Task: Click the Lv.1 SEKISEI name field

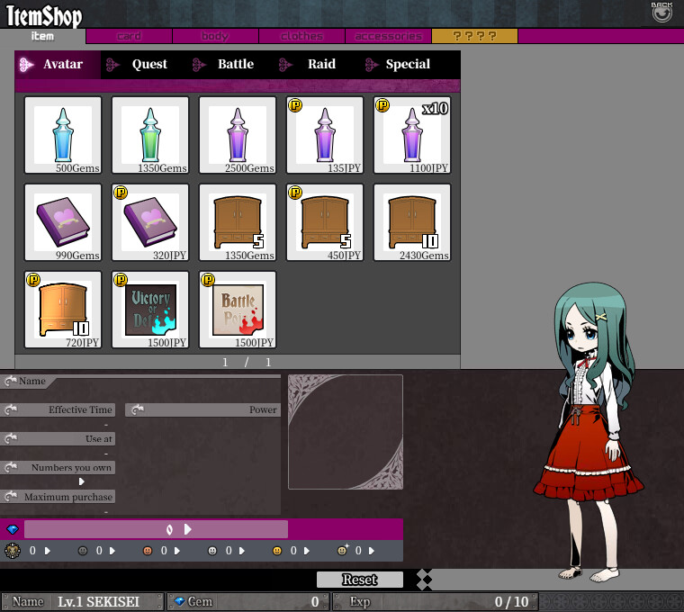Action: click(83, 602)
